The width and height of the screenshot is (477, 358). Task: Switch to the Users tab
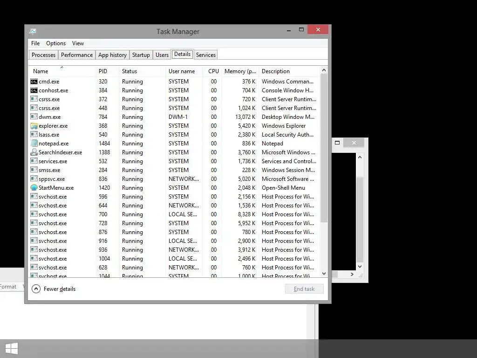pos(162,55)
